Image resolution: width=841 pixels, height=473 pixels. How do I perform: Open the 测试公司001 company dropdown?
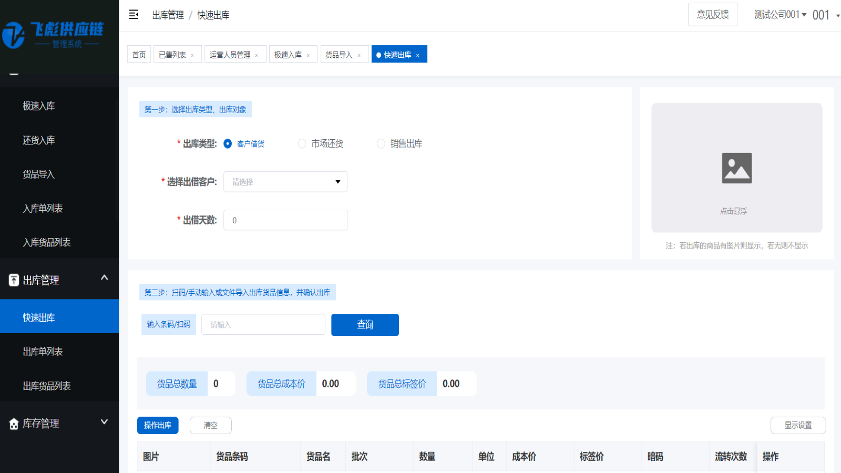coord(780,14)
